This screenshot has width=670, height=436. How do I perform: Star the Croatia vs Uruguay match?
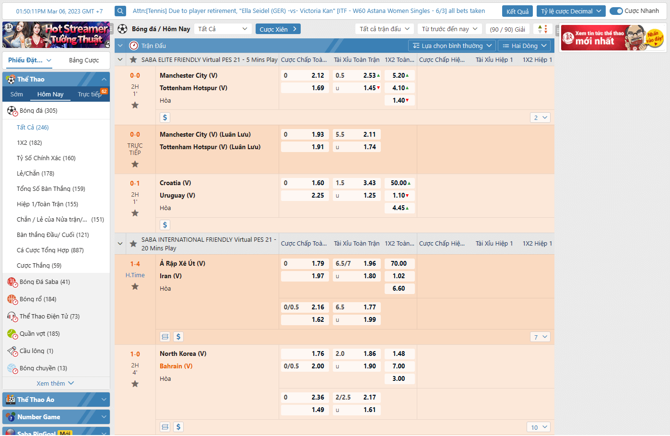(x=135, y=213)
